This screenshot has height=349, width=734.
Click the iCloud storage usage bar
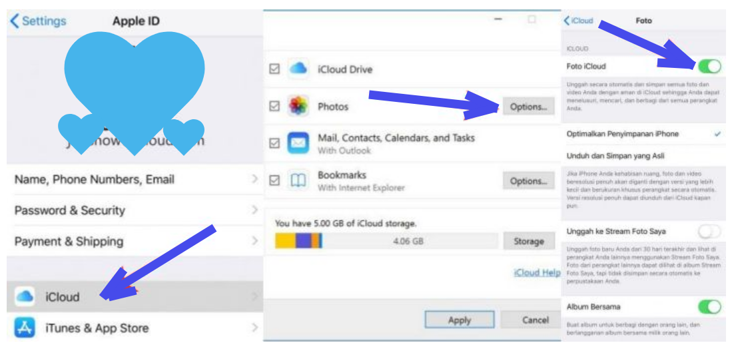(x=387, y=241)
